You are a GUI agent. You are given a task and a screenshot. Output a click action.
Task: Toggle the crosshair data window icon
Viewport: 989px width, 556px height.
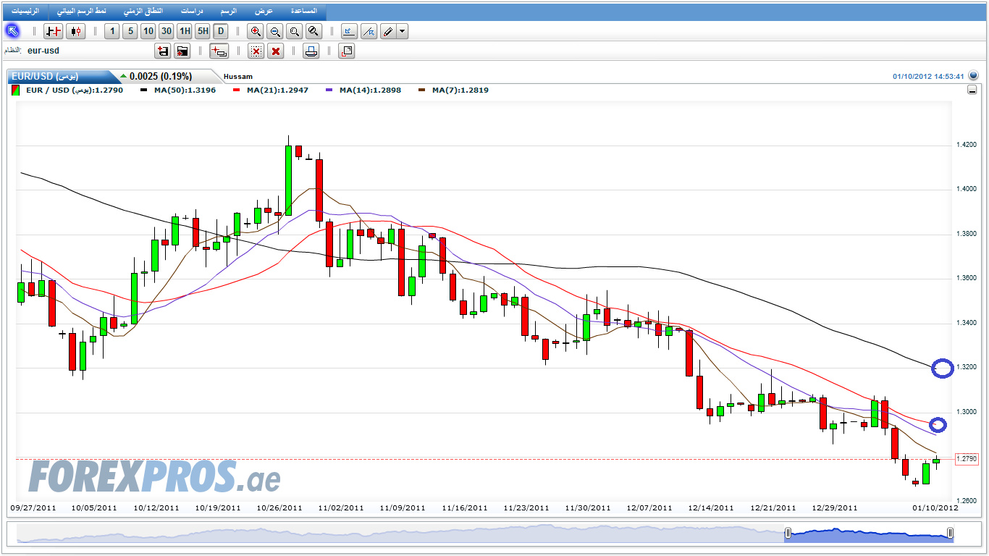[219, 51]
